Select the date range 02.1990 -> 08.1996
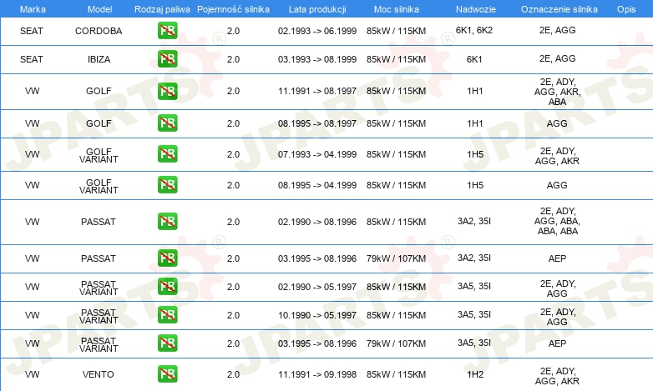653x391 pixels. [317, 222]
